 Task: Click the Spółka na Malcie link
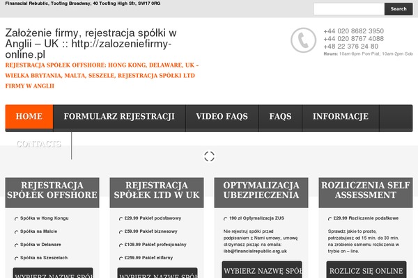tap(38, 231)
